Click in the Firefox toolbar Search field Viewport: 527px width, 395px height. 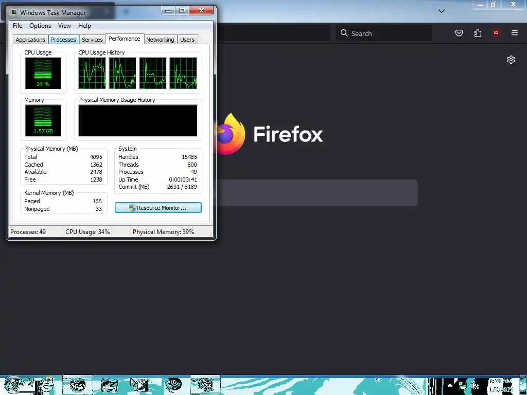(384, 33)
